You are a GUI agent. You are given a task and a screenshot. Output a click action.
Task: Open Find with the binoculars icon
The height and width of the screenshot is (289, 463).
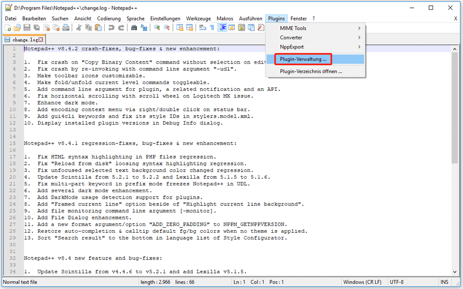click(134, 28)
